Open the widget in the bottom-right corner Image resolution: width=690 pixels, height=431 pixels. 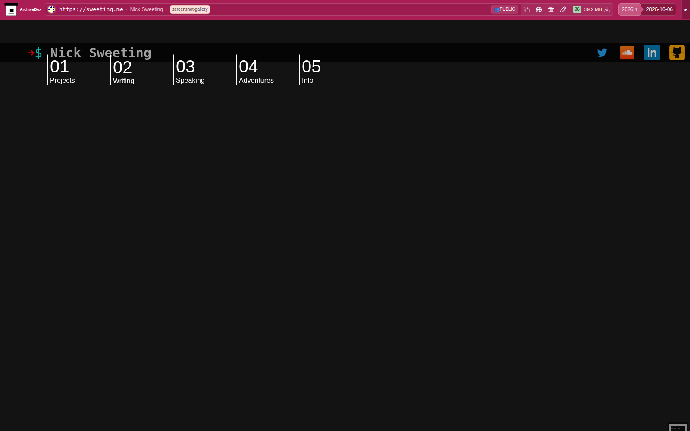tap(677, 428)
